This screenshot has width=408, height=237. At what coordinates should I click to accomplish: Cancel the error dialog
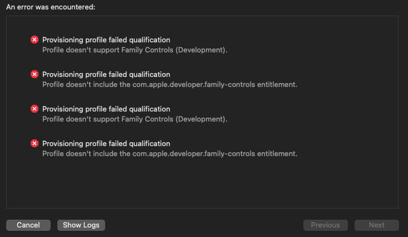click(x=28, y=225)
